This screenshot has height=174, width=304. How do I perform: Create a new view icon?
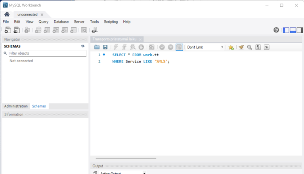click(56, 30)
